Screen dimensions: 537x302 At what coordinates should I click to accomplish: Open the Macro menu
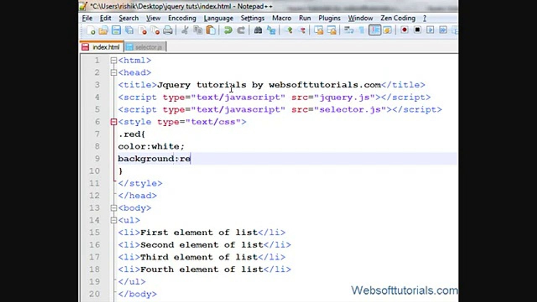click(282, 18)
